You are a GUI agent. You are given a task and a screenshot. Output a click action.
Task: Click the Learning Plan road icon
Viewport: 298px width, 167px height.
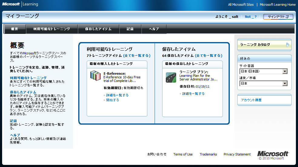click(171, 77)
